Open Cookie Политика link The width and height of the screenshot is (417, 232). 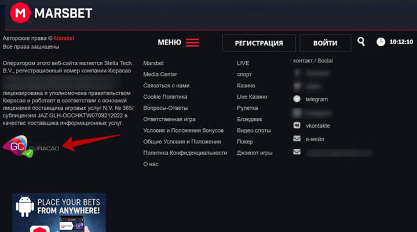click(165, 97)
